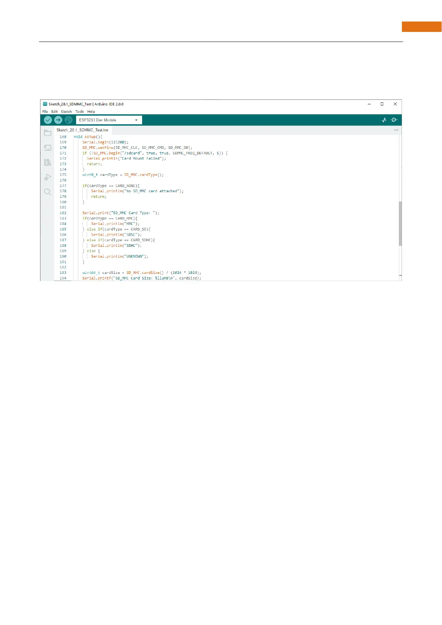Viewport: 442px width, 625px height.
Task: Open the Edit menu
Action: (55, 111)
